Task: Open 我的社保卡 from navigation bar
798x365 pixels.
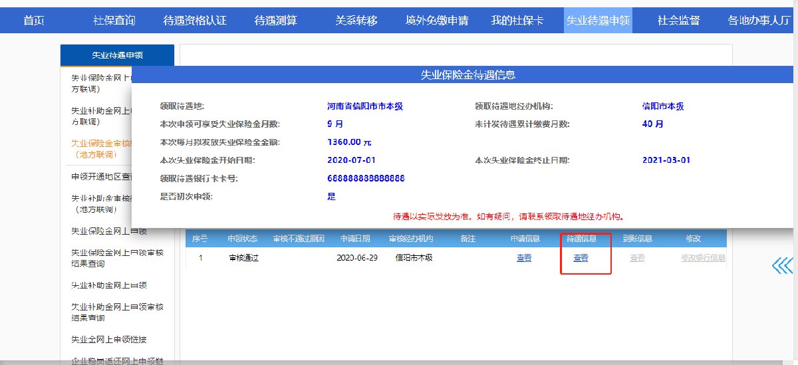Action: [x=517, y=20]
